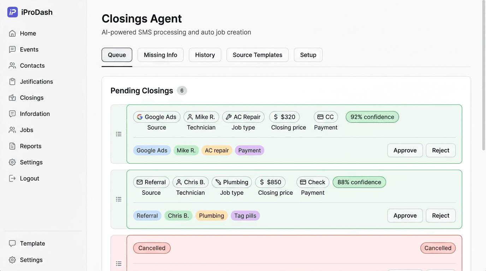Approve the Mike R. AC Repair closing

pyautogui.click(x=405, y=150)
